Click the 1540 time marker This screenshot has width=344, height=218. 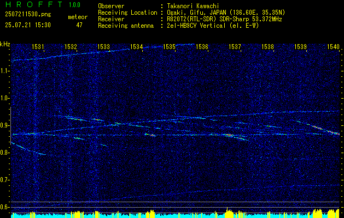333,46
